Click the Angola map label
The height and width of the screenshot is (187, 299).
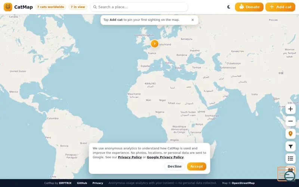tap(174, 140)
